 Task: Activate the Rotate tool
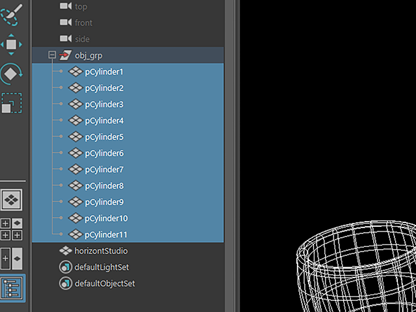point(11,73)
